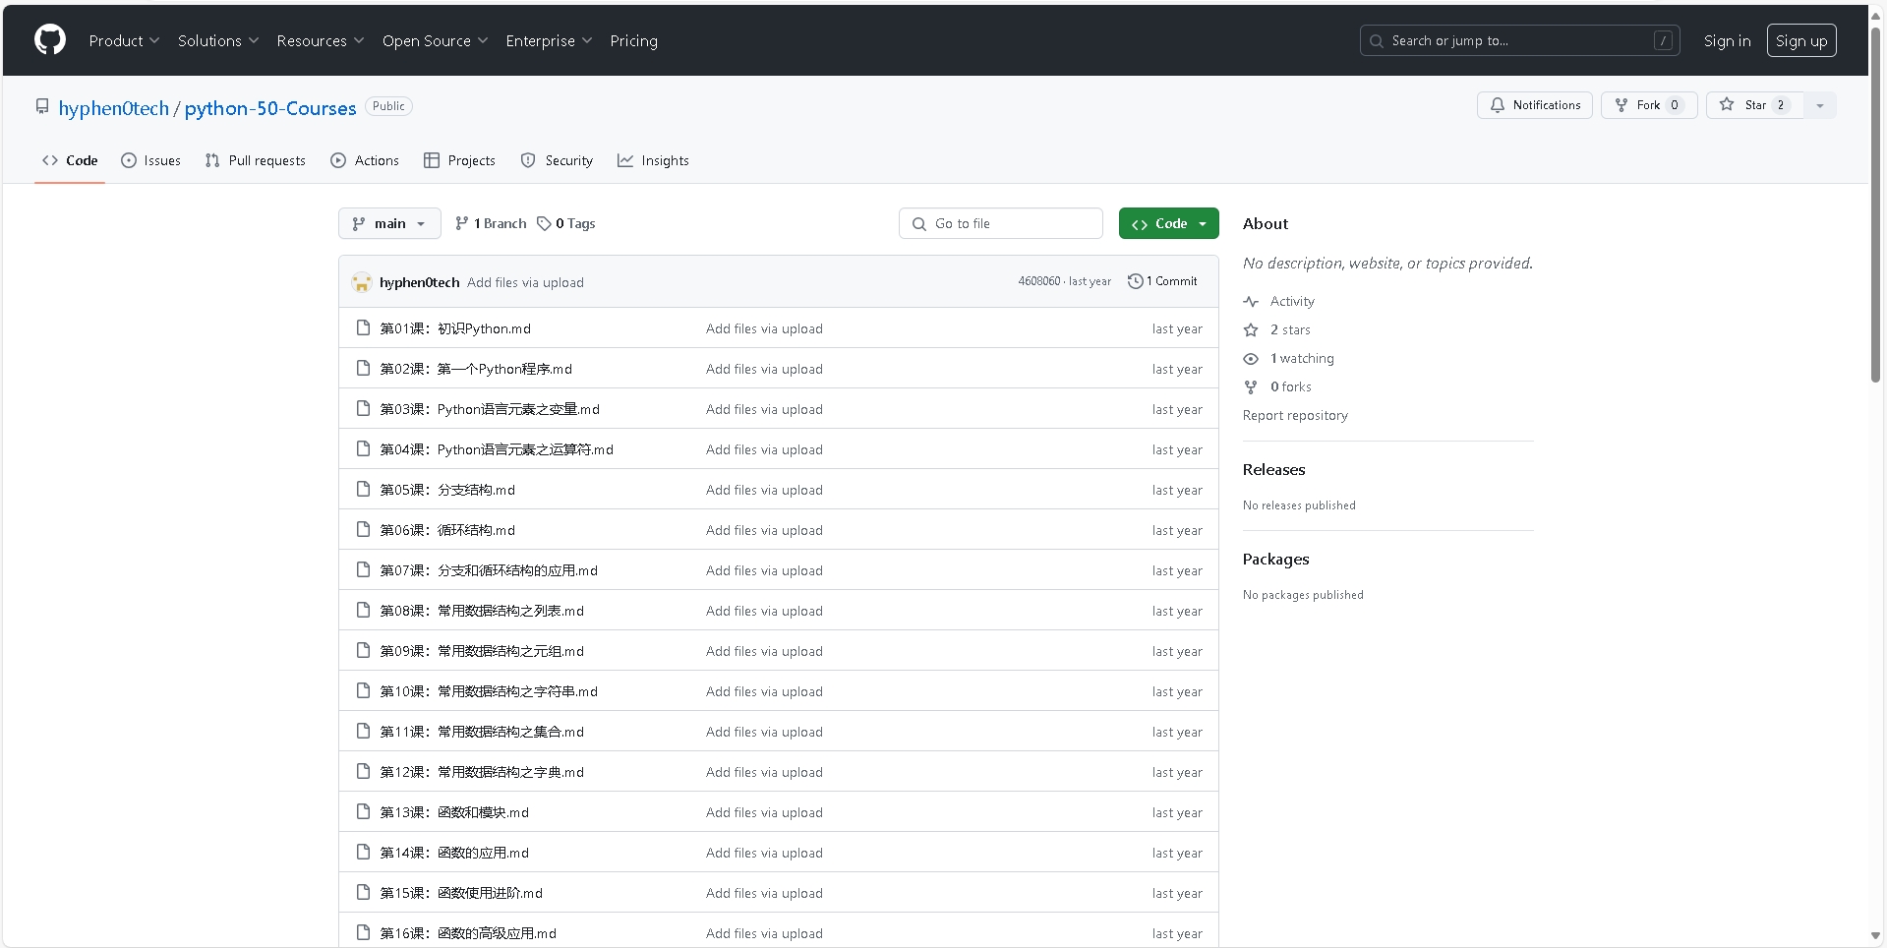Open the main branch selector dropdown

[389, 223]
